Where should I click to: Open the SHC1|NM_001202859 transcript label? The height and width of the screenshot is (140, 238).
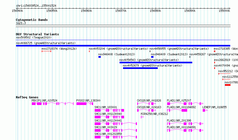108,134
